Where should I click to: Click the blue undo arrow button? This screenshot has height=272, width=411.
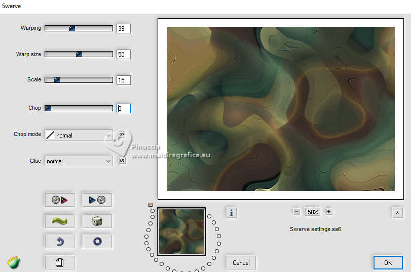click(x=59, y=241)
